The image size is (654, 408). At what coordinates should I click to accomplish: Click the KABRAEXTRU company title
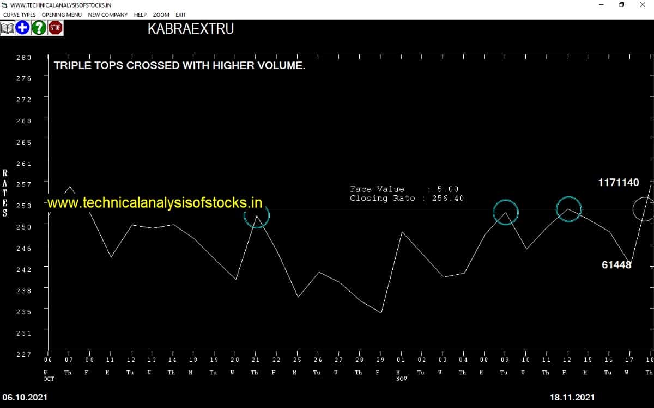click(191, 29)
